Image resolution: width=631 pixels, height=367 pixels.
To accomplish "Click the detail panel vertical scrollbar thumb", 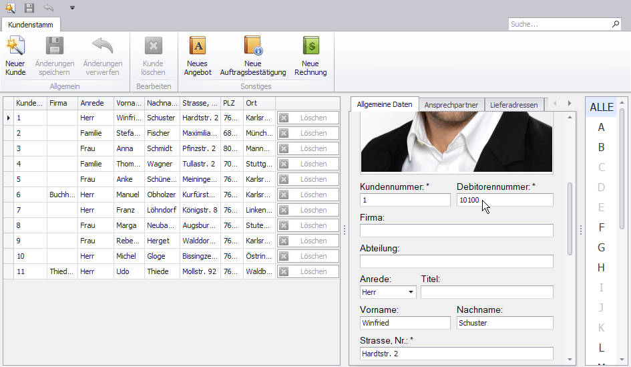I will tap(570, 219).
